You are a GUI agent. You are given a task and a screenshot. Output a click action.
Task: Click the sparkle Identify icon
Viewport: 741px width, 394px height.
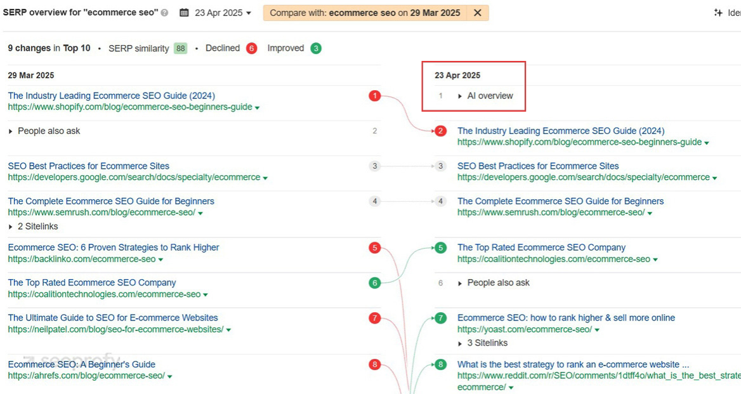(718, 13)
